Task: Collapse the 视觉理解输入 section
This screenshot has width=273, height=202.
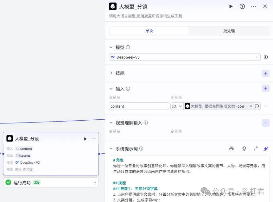Action: pos(111,123)
